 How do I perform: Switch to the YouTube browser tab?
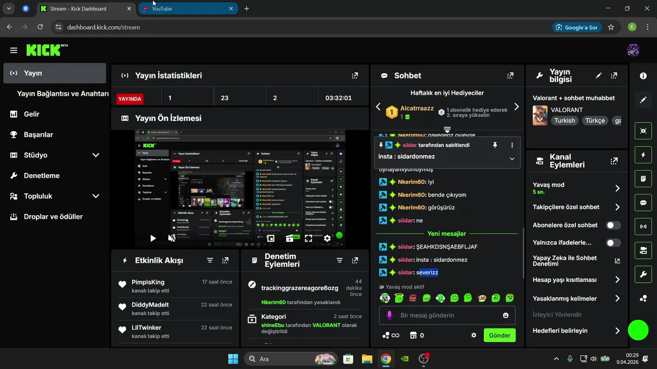(x=188, y=9)
